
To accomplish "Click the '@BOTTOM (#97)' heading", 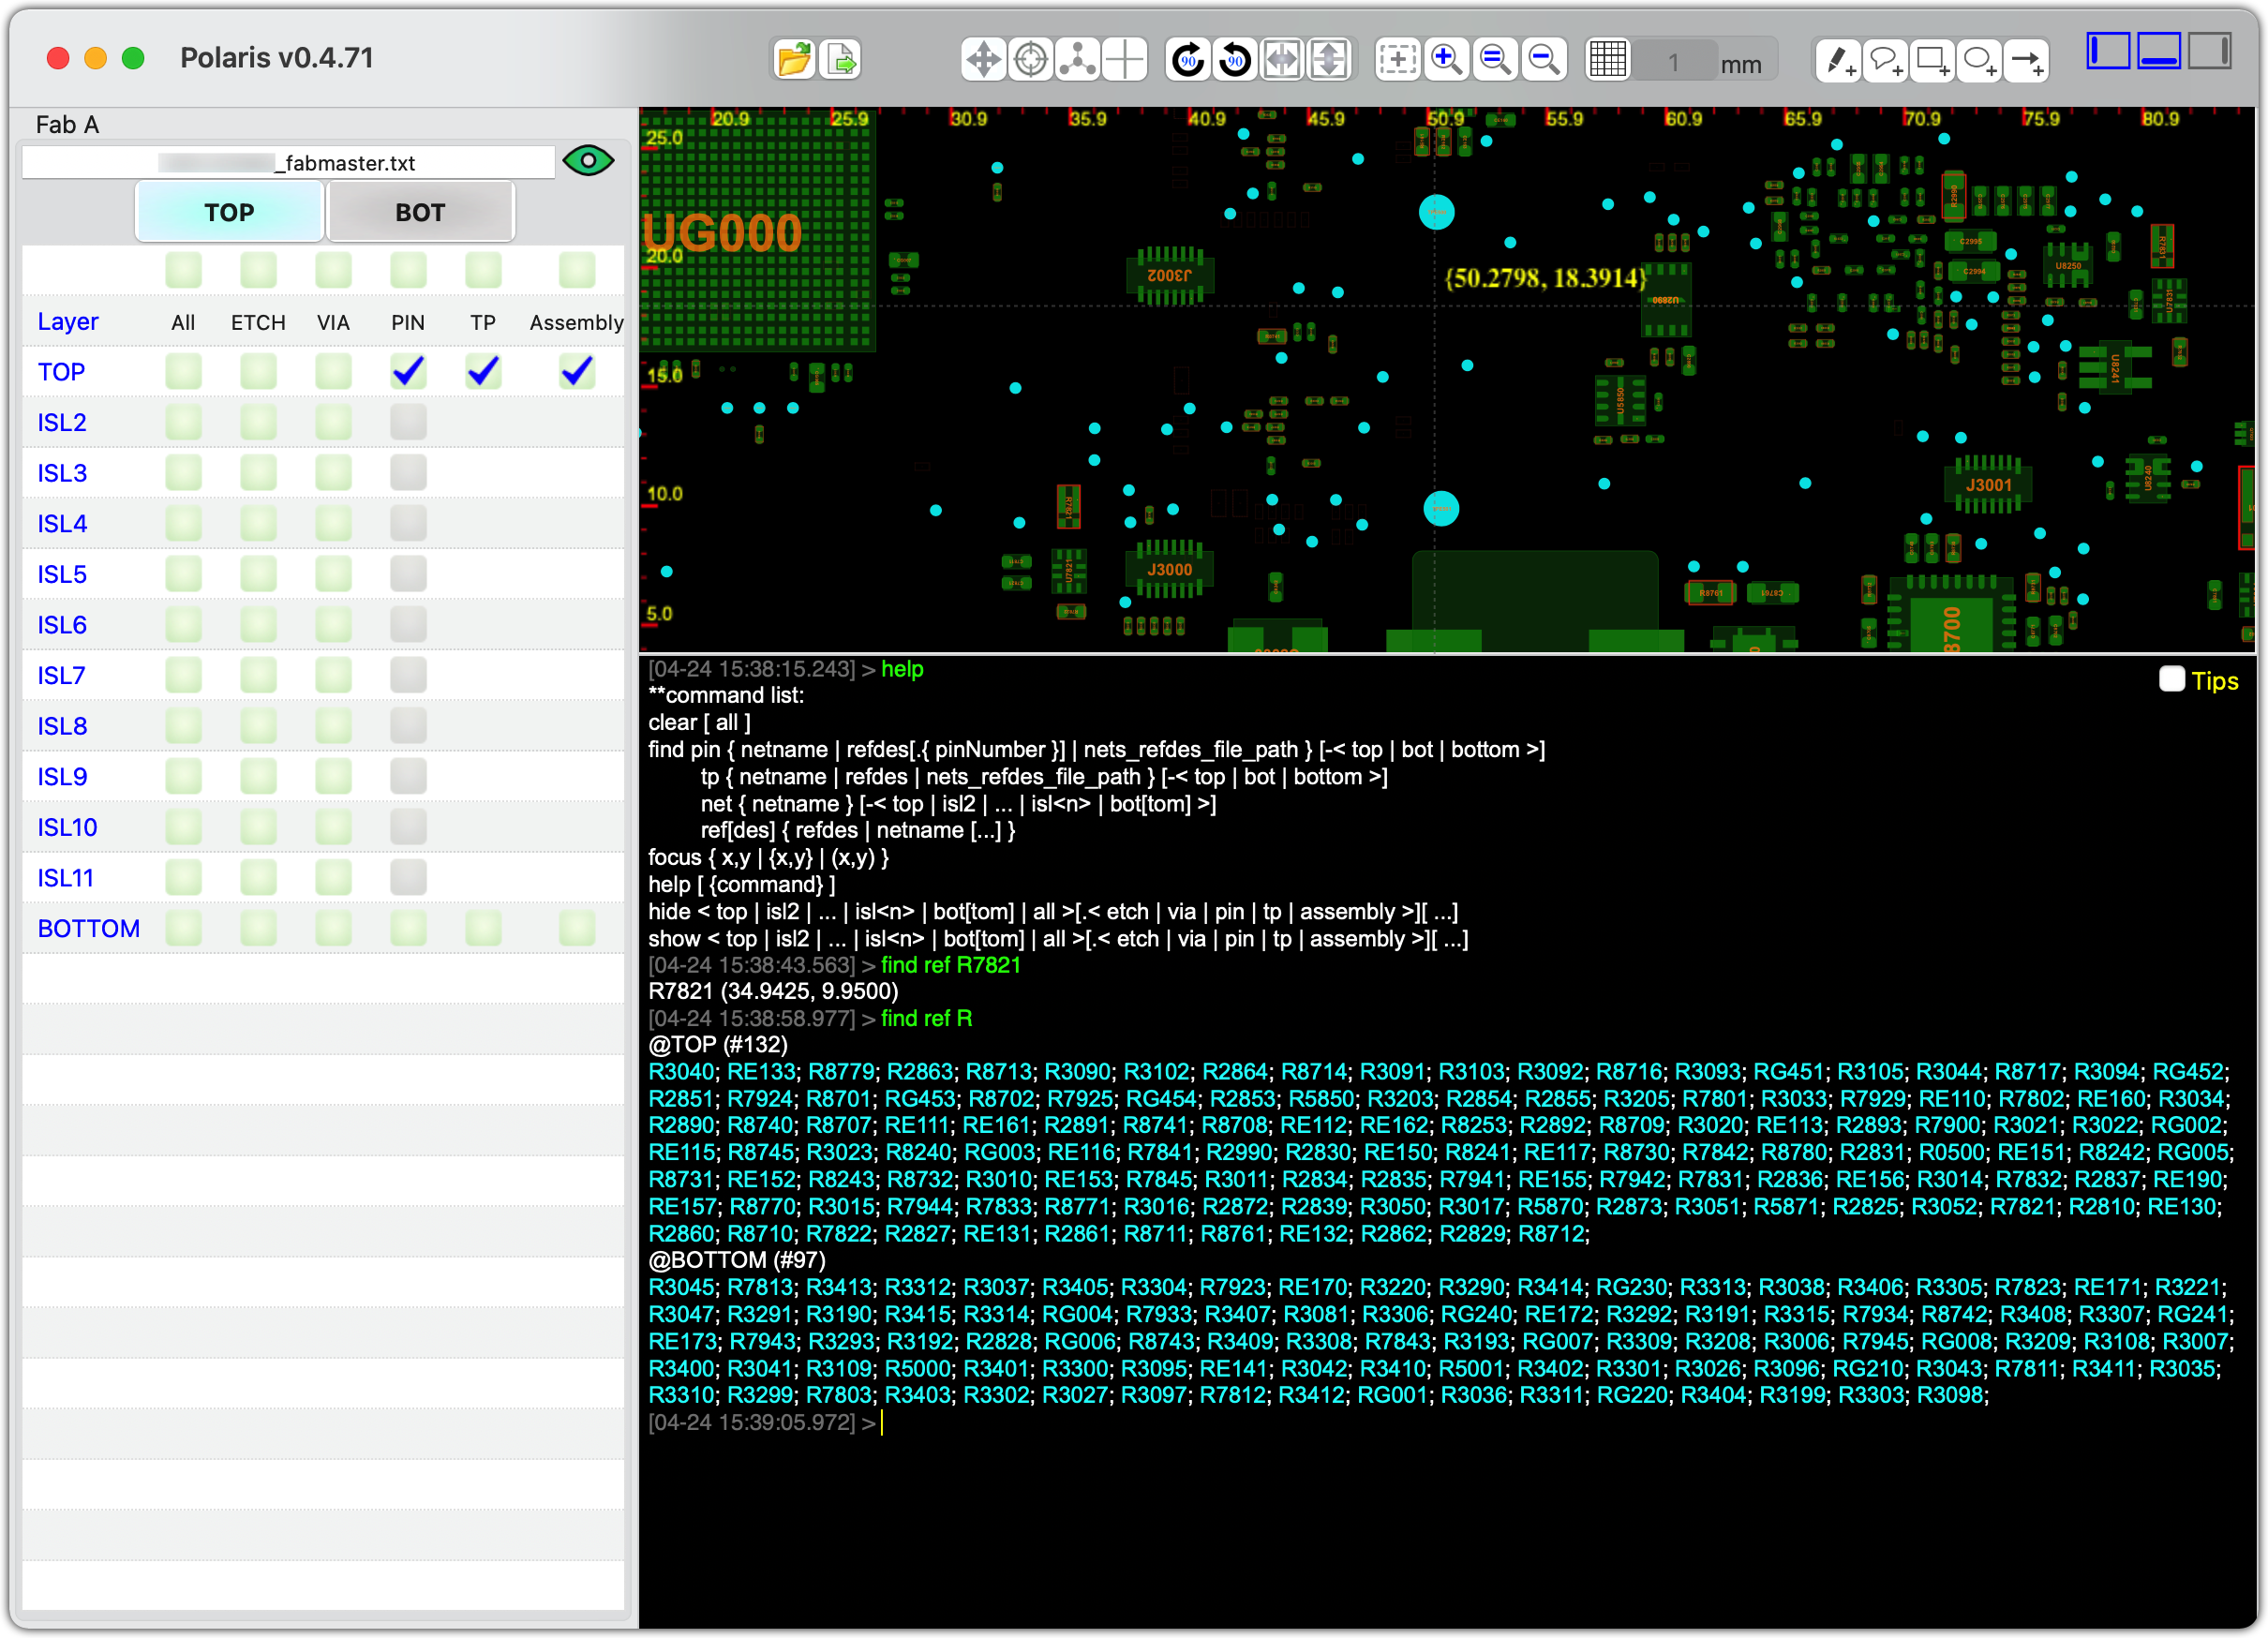I will [x=736, y=1260].
